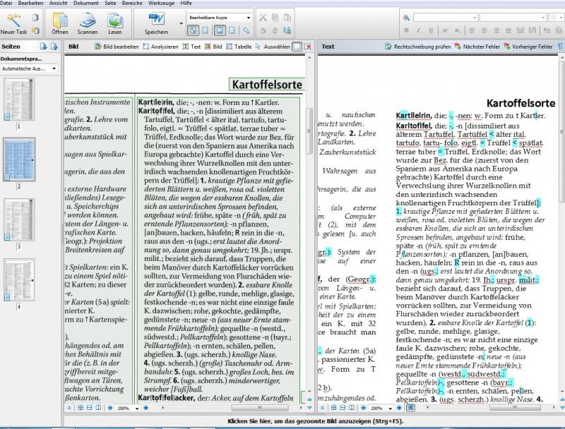Open the Dokument menu

pos(85,3)
